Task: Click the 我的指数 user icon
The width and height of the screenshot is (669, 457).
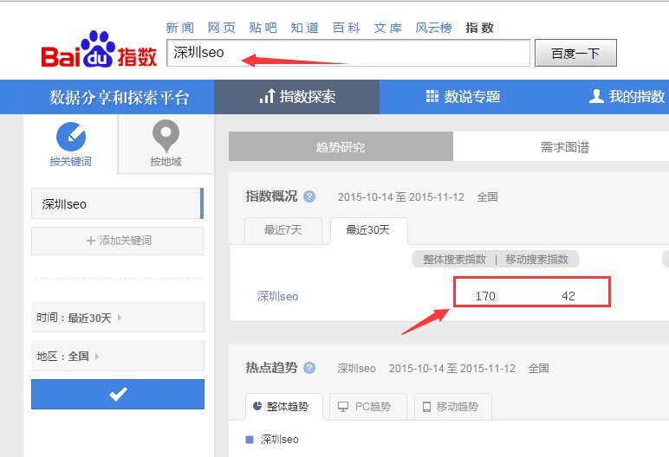Action: tap(596, 96)
